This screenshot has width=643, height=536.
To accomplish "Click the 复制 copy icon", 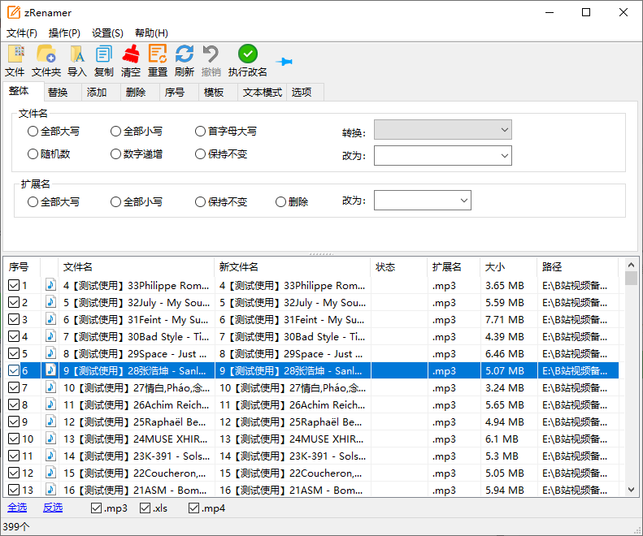I will click(104, 54).
